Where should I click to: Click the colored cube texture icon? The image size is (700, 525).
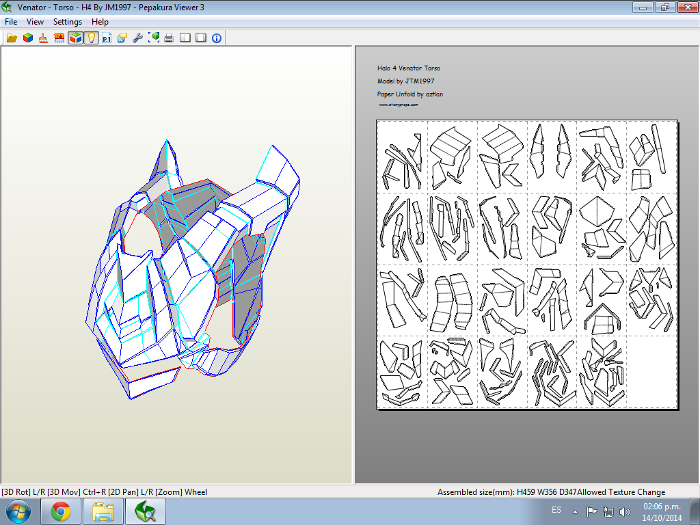point(27,38)
